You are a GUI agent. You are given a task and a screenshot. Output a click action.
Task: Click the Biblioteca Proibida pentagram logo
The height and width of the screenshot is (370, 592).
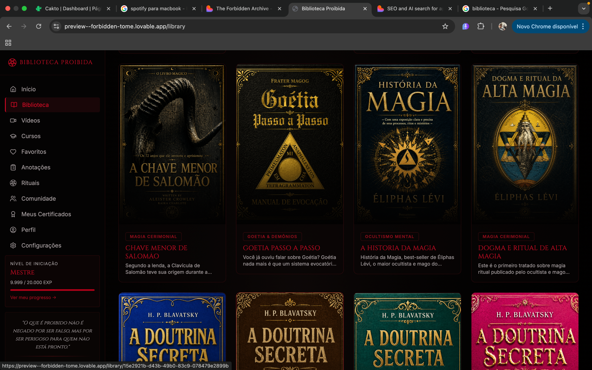click(x=12, y=62)
